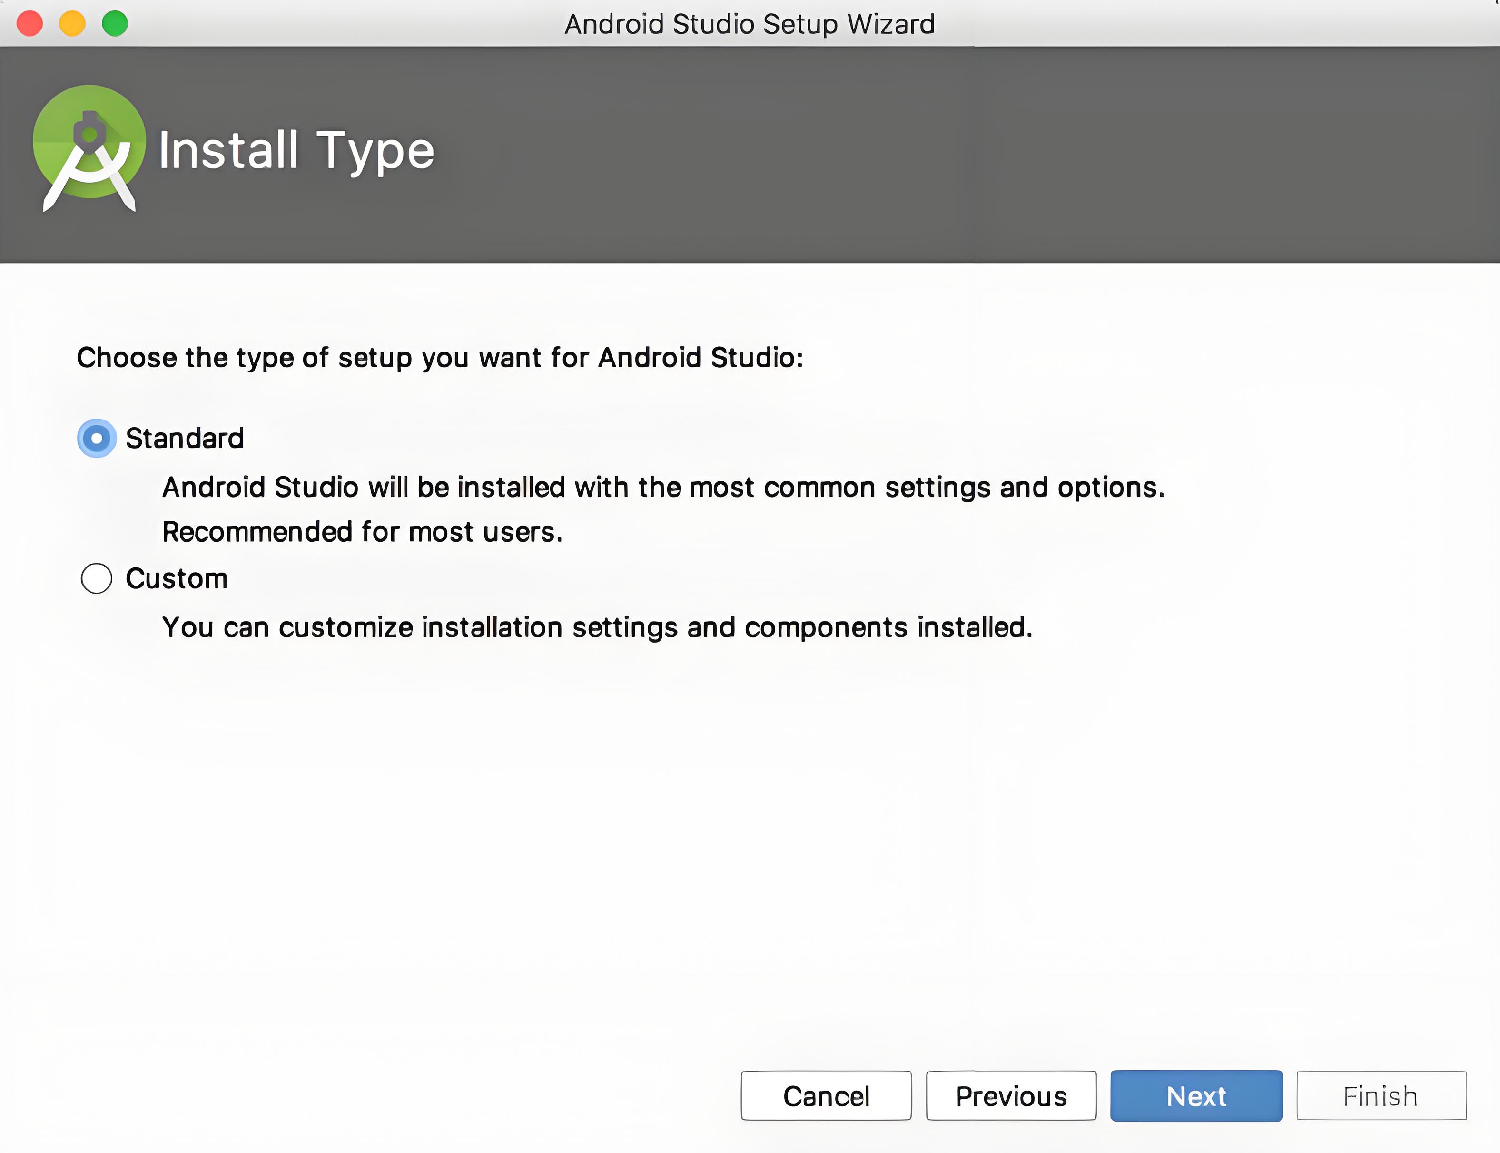
Task: Click the "You can customize installation settings" description
Action: [x=597, y=627]
